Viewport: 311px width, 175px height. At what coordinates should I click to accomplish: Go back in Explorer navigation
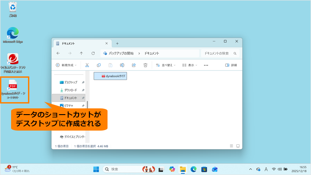(x=58, y=53)
